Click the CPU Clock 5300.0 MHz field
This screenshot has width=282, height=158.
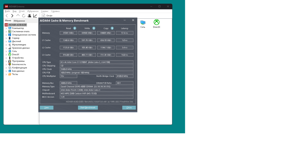tap(96, 69)
